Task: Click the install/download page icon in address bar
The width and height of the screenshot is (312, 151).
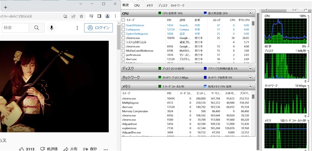Action: coord(66,16)
